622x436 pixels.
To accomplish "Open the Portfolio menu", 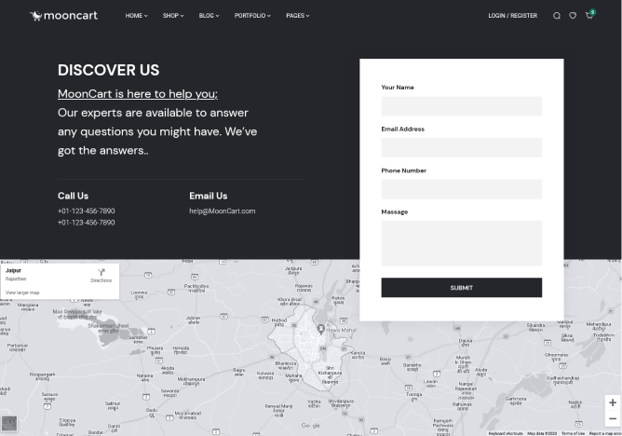I will coord(252,16).
